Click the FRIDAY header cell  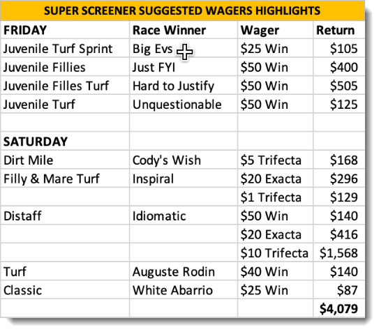(65, 30)
